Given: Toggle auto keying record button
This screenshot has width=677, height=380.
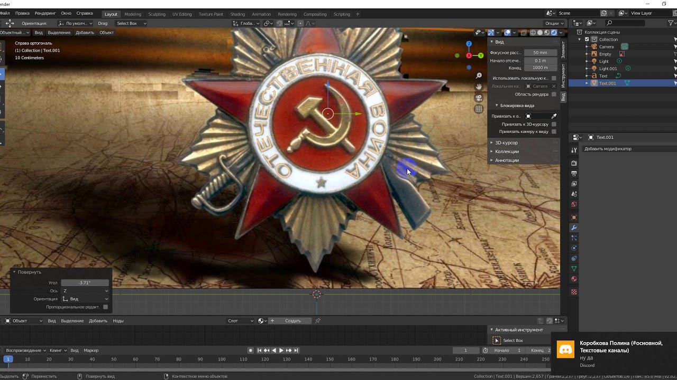Looking at the screenshot, I should (251, 350).
